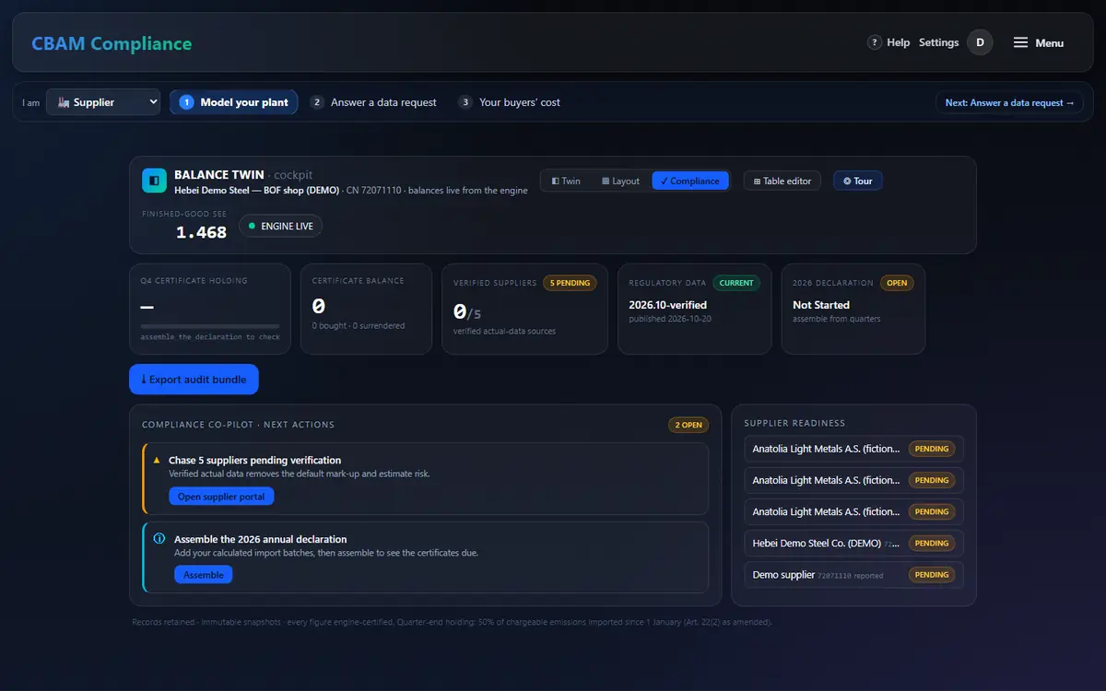Open the Hebei Demo Steel Co. supplier row
This screenshot has width=1106, height=691.
pyautogui.click(x=853, y=543)
